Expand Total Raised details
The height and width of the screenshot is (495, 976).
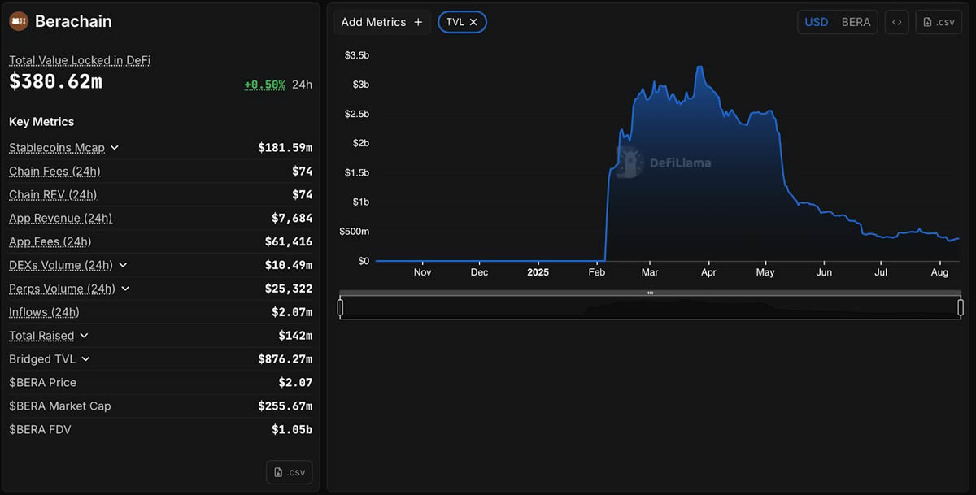pyautogui.click(x=84, y=336)
